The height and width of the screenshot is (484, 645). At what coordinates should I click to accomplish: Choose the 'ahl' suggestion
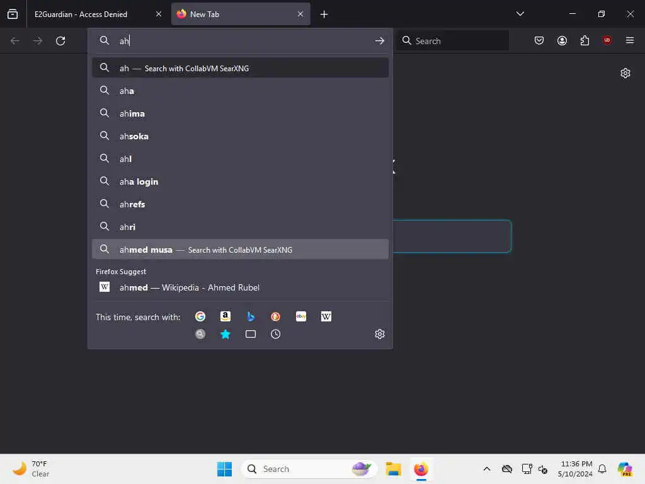tap(240, 158)
